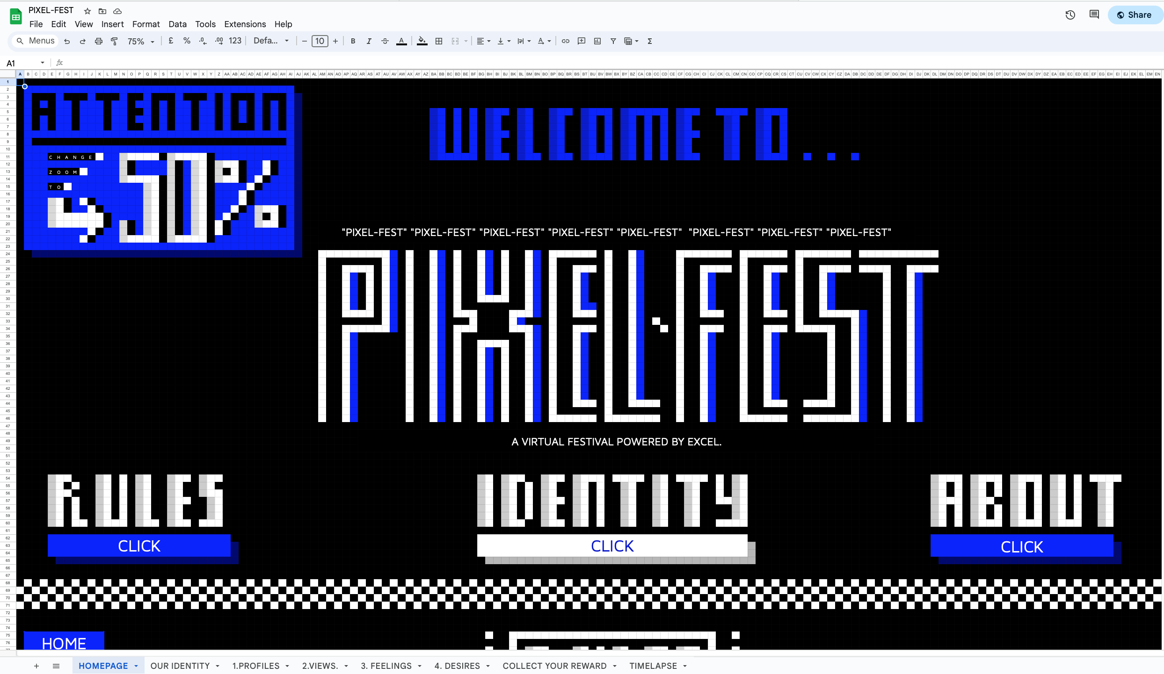Viewport: 1164px width, 674px height.
Task: Open the Extensions menu
Action: pos(245,24)
